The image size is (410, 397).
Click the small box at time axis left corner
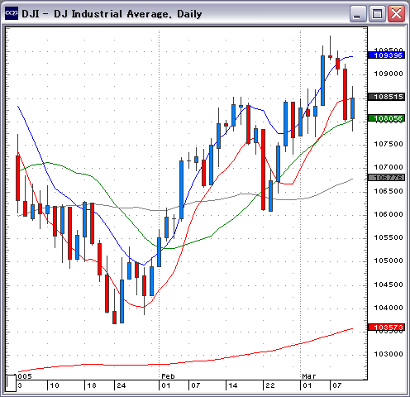[x=11, y=383]
